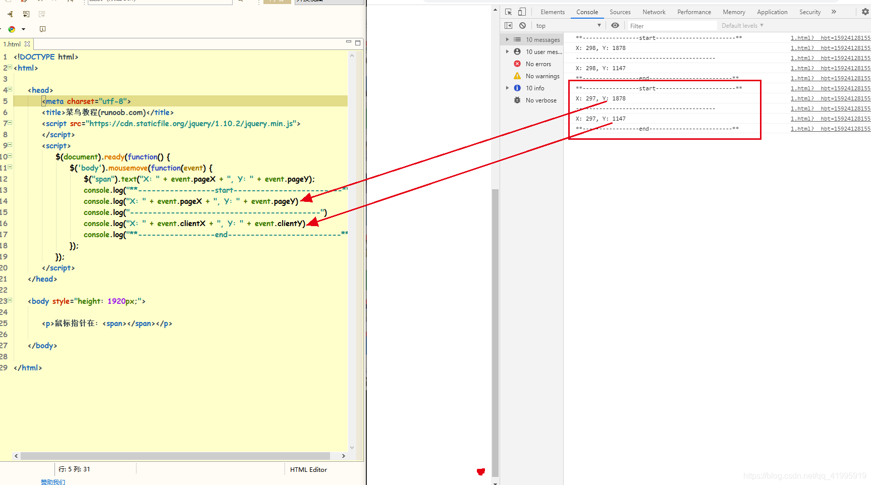Select the 1.html editor tab
Image resolution: width=871 pixels, height=485 pixels.
click(12, 44)
